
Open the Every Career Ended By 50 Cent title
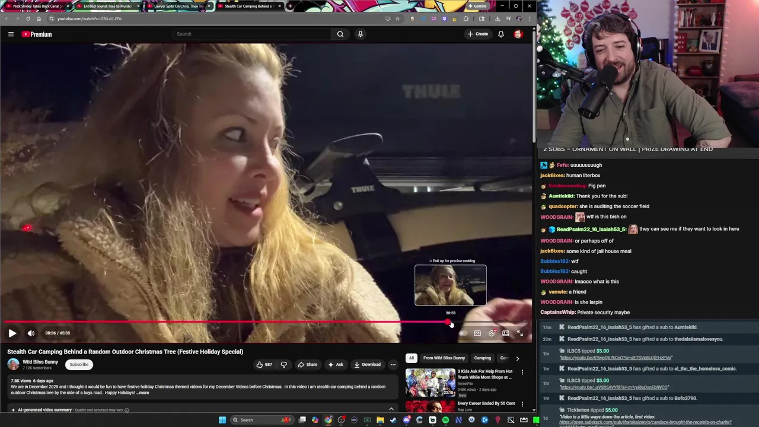(485, 404)
